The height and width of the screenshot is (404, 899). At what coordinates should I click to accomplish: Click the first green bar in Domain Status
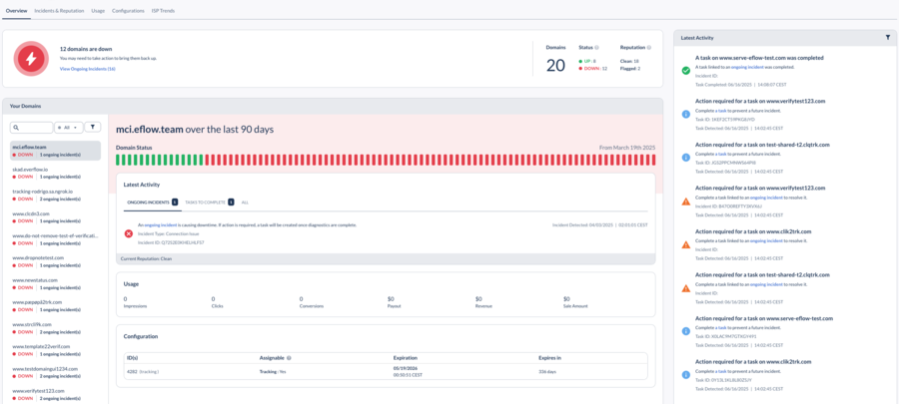(119, 160)
